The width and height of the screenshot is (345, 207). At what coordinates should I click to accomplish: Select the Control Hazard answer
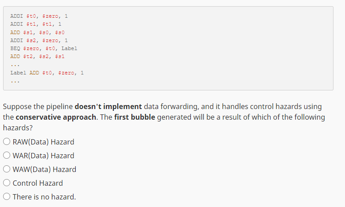7,183
